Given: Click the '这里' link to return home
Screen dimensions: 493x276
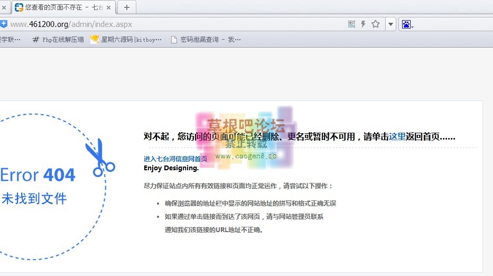Looking at the screenshot, I should tap(397, 136).
